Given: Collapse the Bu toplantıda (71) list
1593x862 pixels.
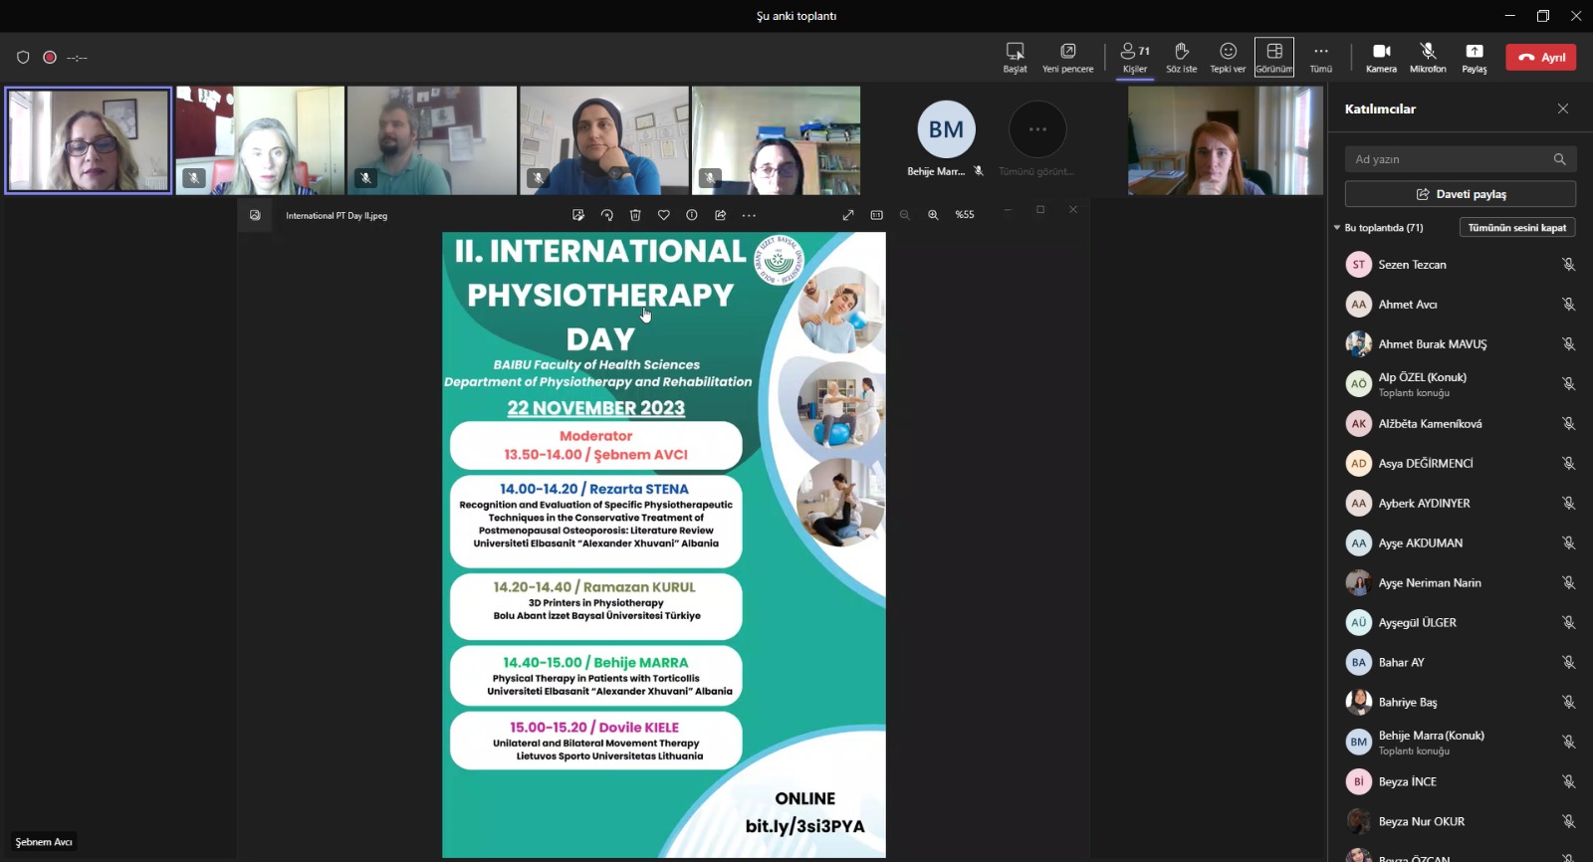Looking at the screenshot, I should (x=1337, y=228).
